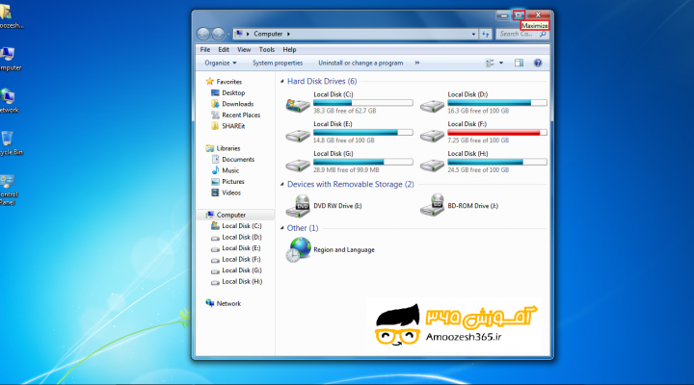
Task: Open Music library
Action: 226,170
